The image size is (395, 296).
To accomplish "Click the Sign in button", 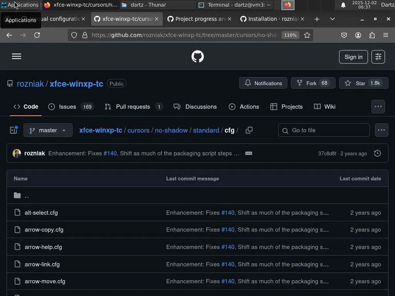I will point(353,57).
